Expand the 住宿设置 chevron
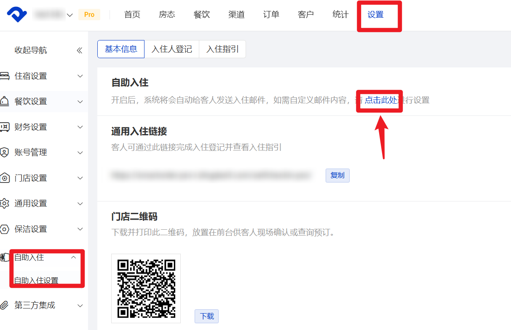 (x=80, y=76)
